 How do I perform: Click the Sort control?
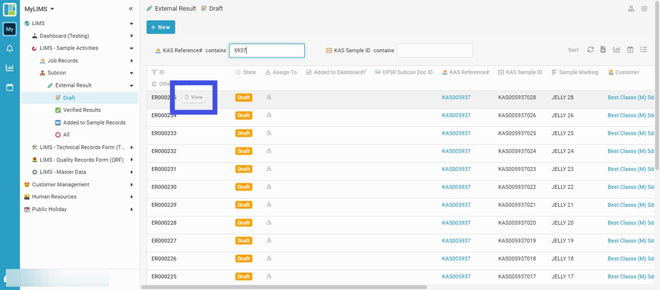pyautogui.click(x=573, y=50)
